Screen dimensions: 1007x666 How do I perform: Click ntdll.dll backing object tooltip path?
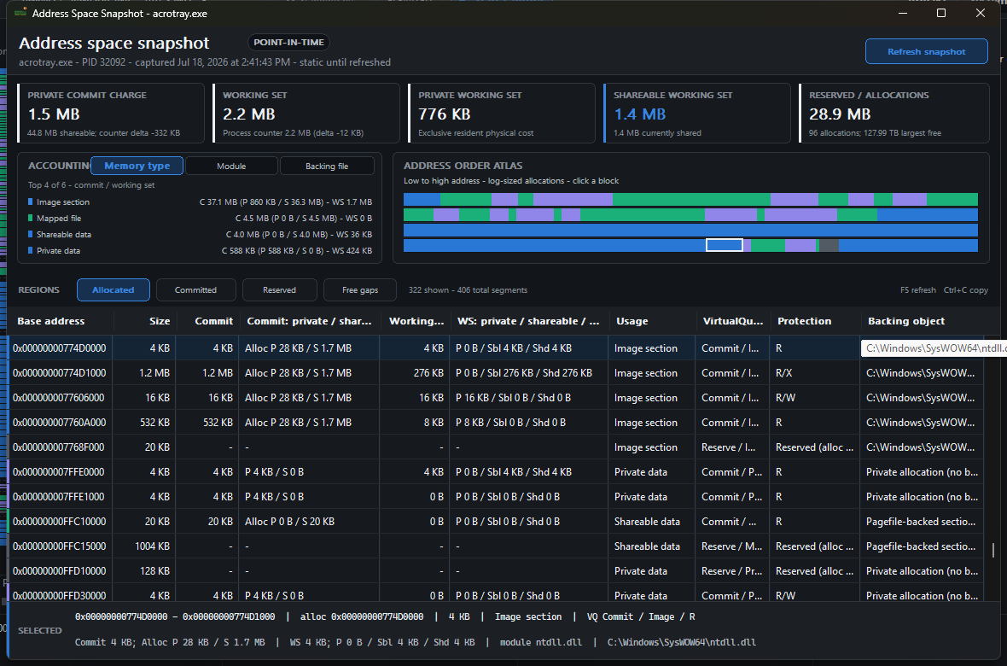[x=934, y=348]
